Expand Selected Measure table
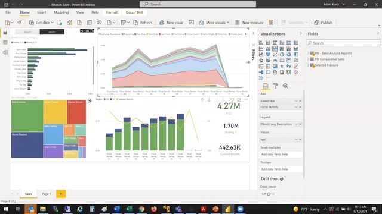 point(308,65)
